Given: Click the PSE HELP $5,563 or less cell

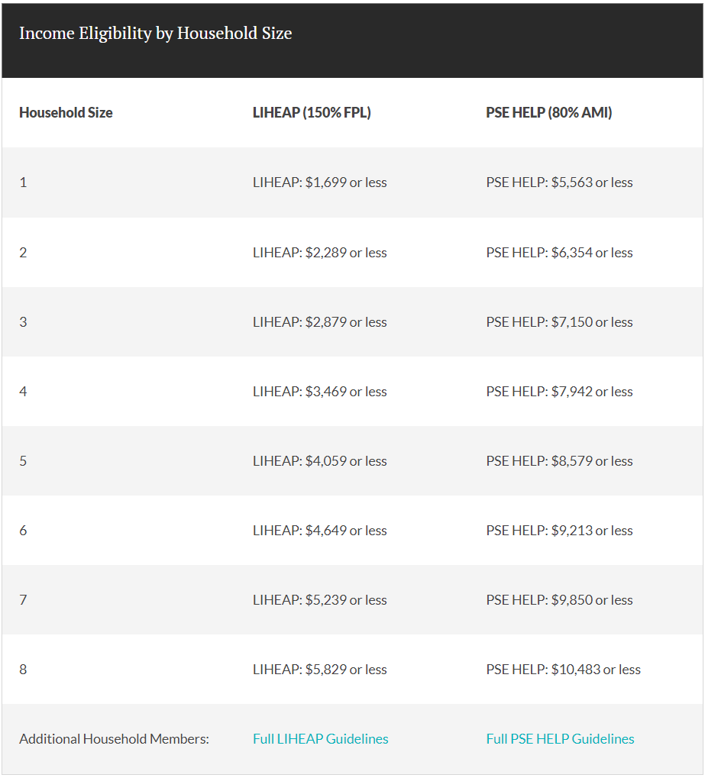Looking at the screenshot, I should pos(559,182).
